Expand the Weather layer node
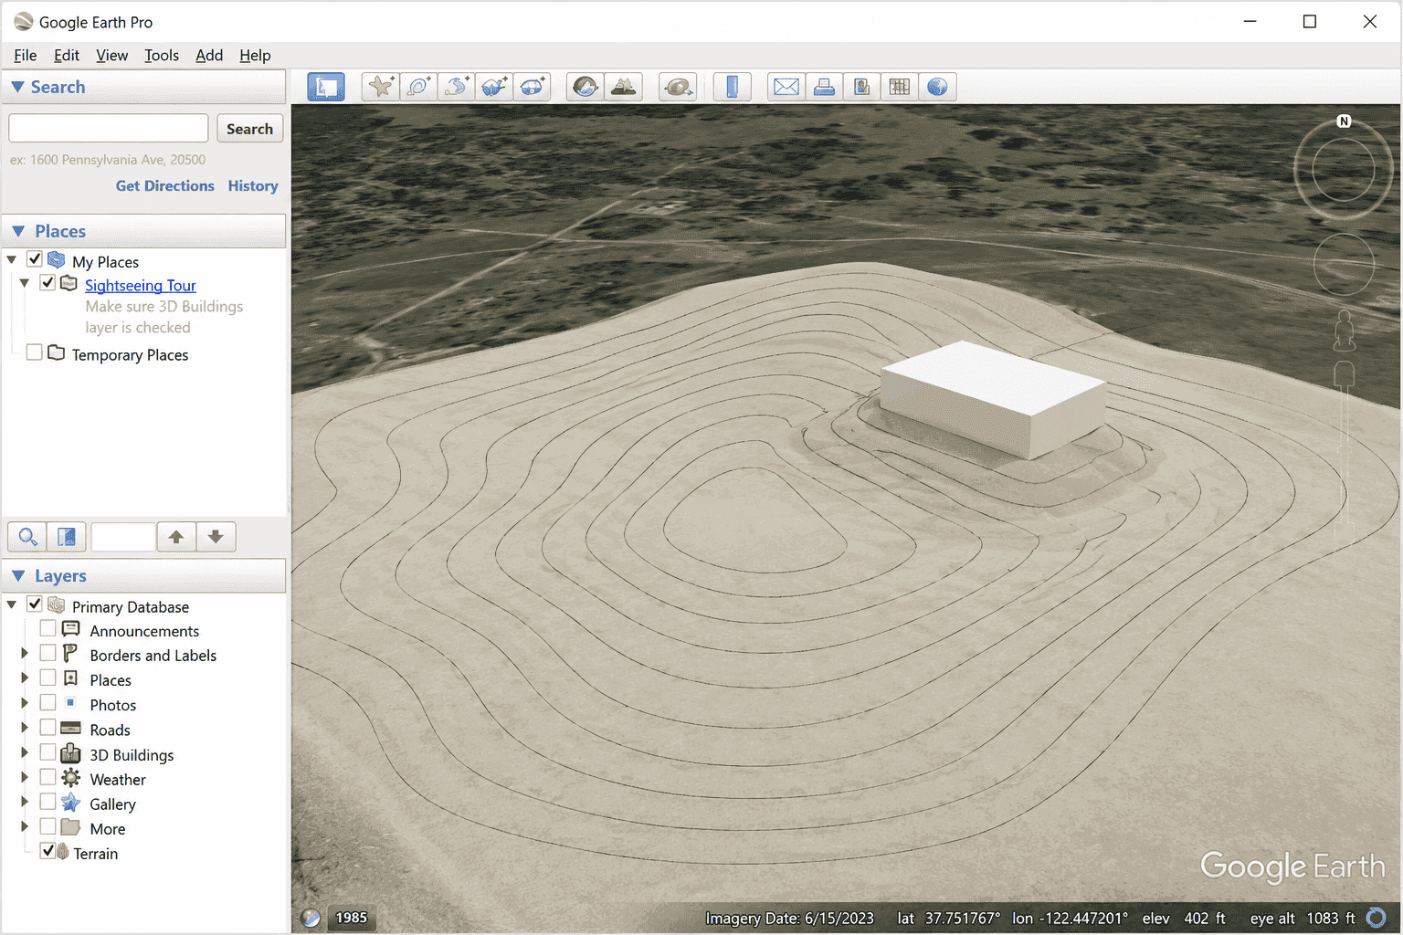Viewport: 1403px width, 935px height. tap(25, 778)
